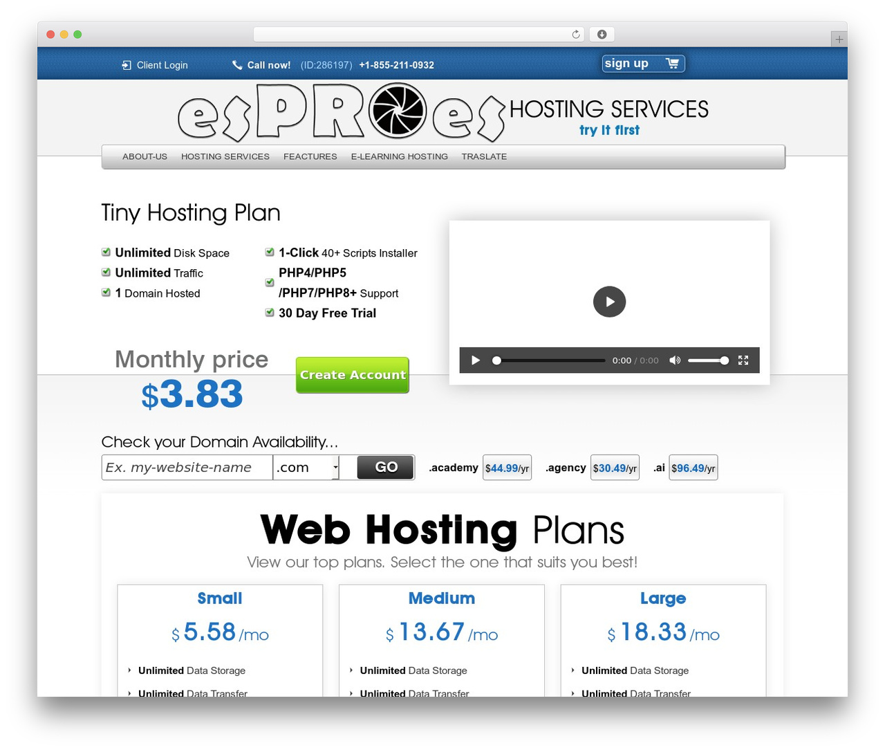Open the video in fullscreen
885x750 pixels.
(x=743, y=360)
